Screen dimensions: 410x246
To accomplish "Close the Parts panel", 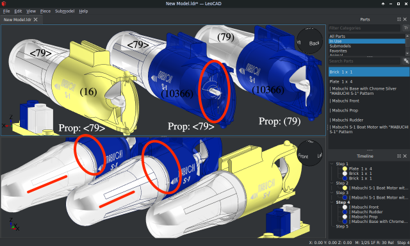I will (x=405, y=19).
